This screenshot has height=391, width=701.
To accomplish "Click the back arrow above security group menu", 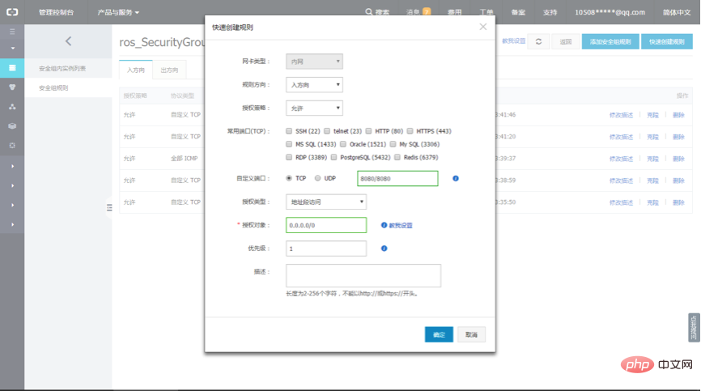I will 69,41.
